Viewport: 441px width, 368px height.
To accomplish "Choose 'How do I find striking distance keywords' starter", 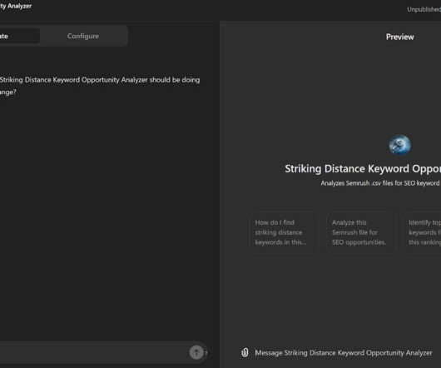I will coord(285,232).
